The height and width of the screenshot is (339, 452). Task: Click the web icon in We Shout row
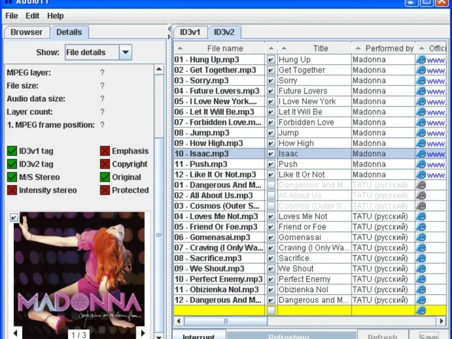[421, 269]
